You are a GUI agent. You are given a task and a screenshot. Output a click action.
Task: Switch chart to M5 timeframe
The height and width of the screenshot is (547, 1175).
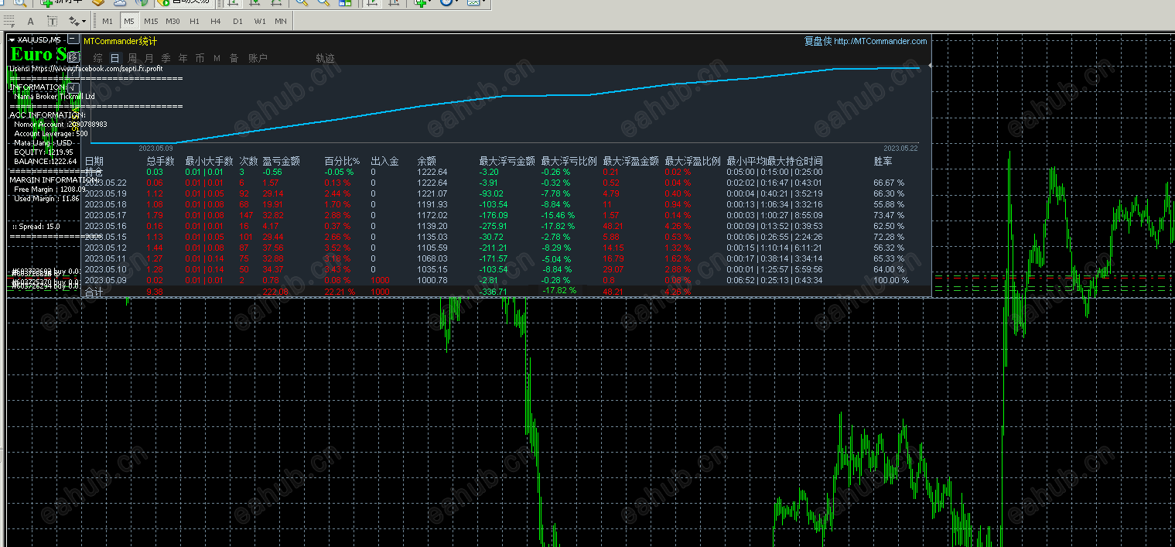pos(129,21)
